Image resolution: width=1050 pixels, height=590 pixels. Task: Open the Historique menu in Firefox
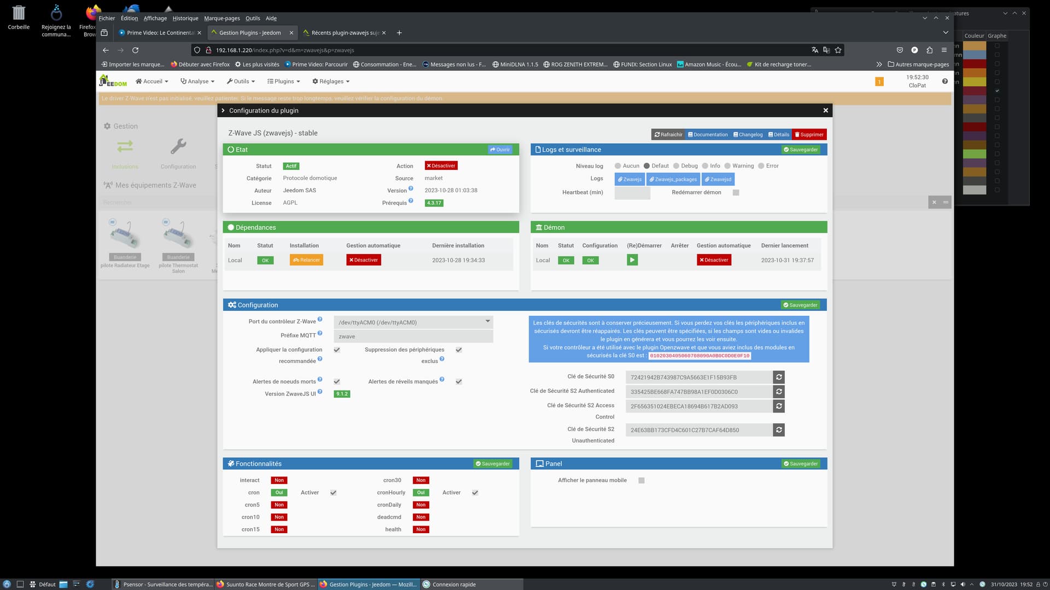tap(185, 18)
